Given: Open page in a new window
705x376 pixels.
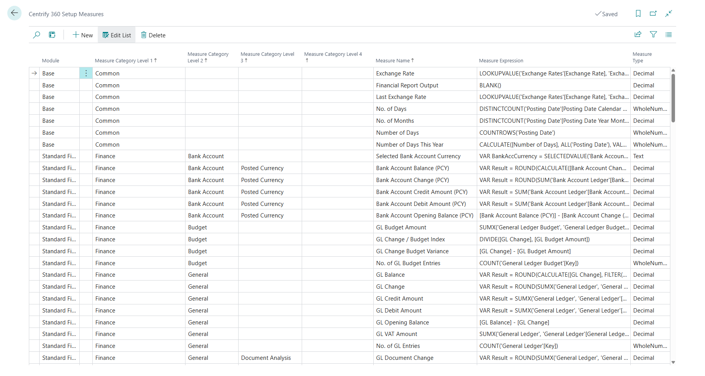Looking at the screenshot, I should (x=653, y=13).
